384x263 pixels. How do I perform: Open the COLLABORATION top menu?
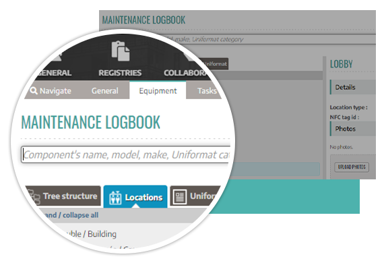click(186, 73)
